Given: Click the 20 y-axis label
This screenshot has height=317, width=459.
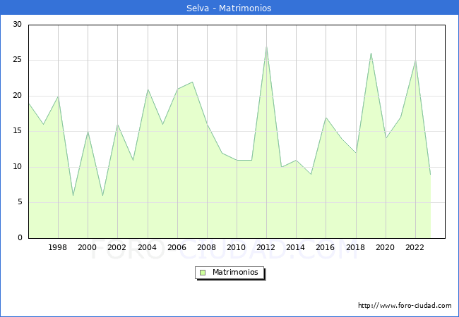Looking at the screenshot, I should point(17,95).
